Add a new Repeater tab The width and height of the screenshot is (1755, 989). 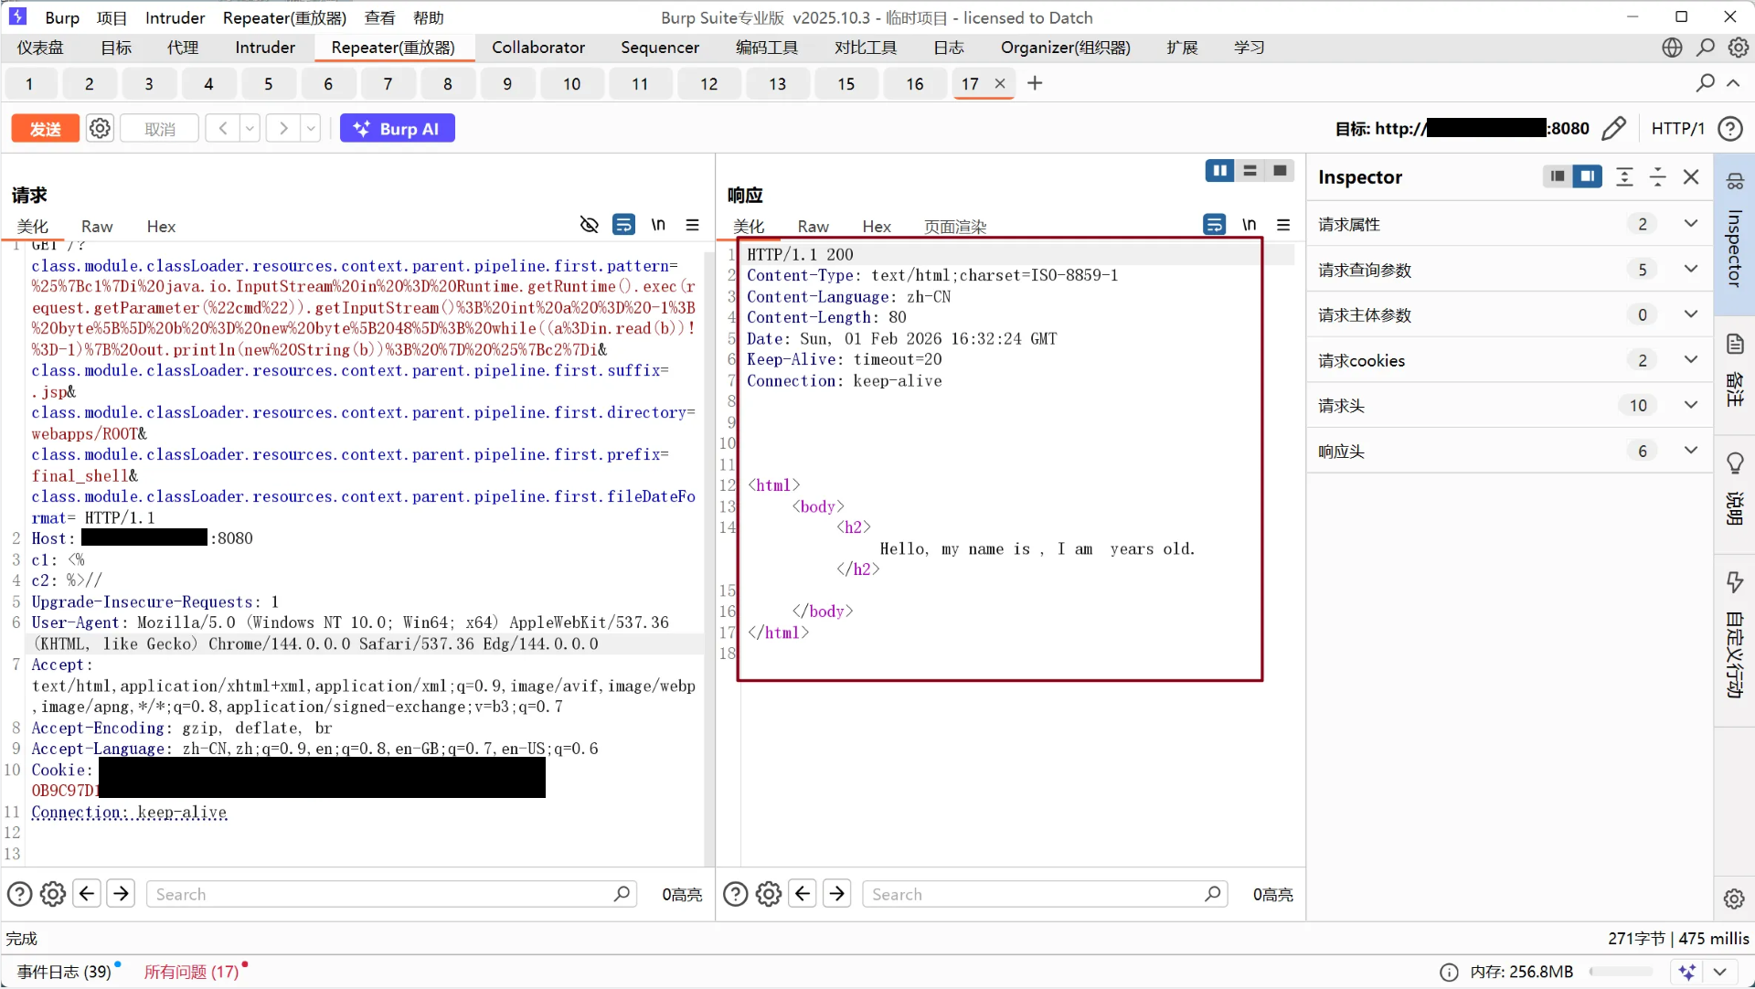click(1035, 83)
